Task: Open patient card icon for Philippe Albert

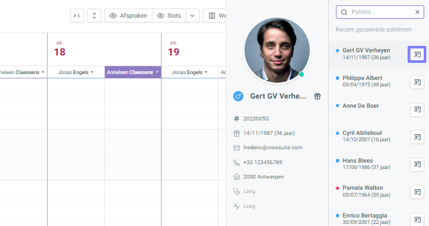Action: click(417, 82)
